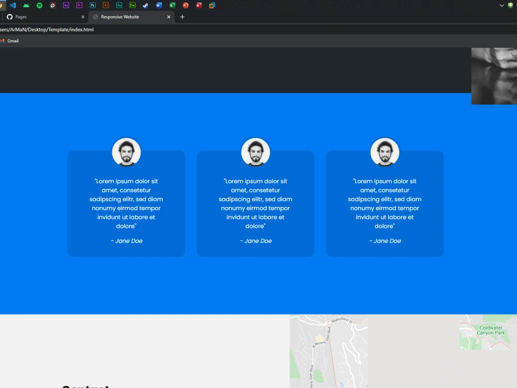
Task: Open the antivirus shield in the system tray
Action: click(x=510, y=5)
